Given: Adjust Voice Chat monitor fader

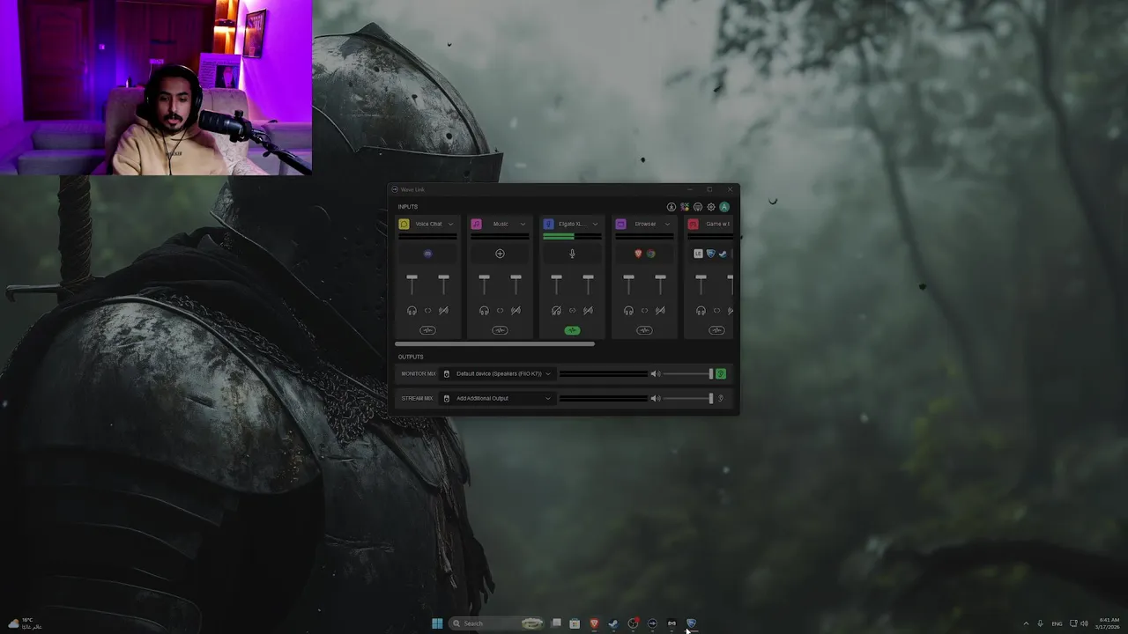Looking at the screenshot, I should pyautogui.click(x=412, y=278).
